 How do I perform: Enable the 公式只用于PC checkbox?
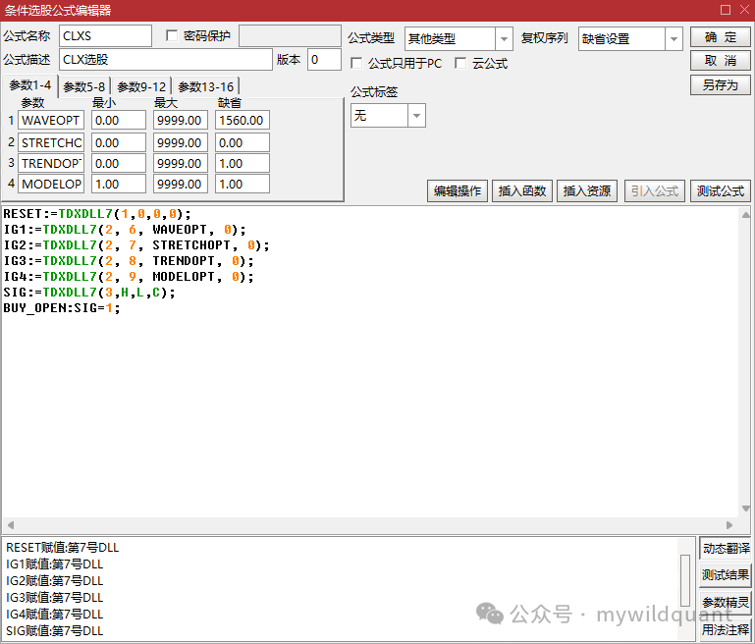tap(356, 63)
